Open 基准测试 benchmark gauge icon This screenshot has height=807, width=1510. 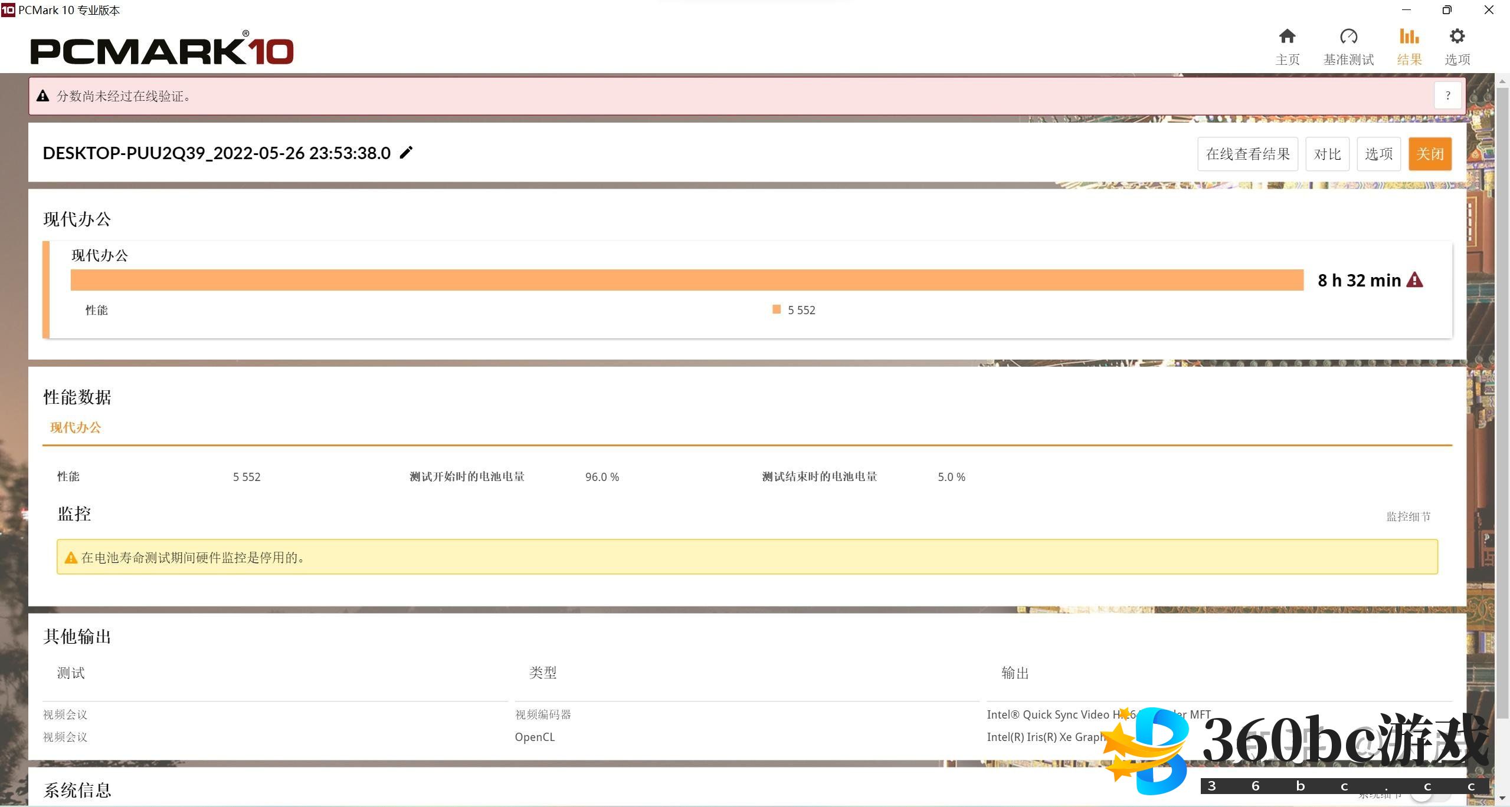pyautogui.click(x=1348, y=37)
